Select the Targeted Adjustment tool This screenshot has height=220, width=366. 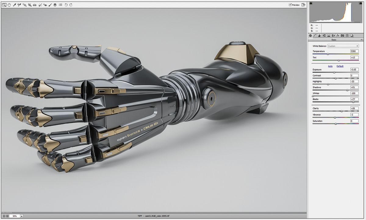pyautogui.click(x=24, y=5)
